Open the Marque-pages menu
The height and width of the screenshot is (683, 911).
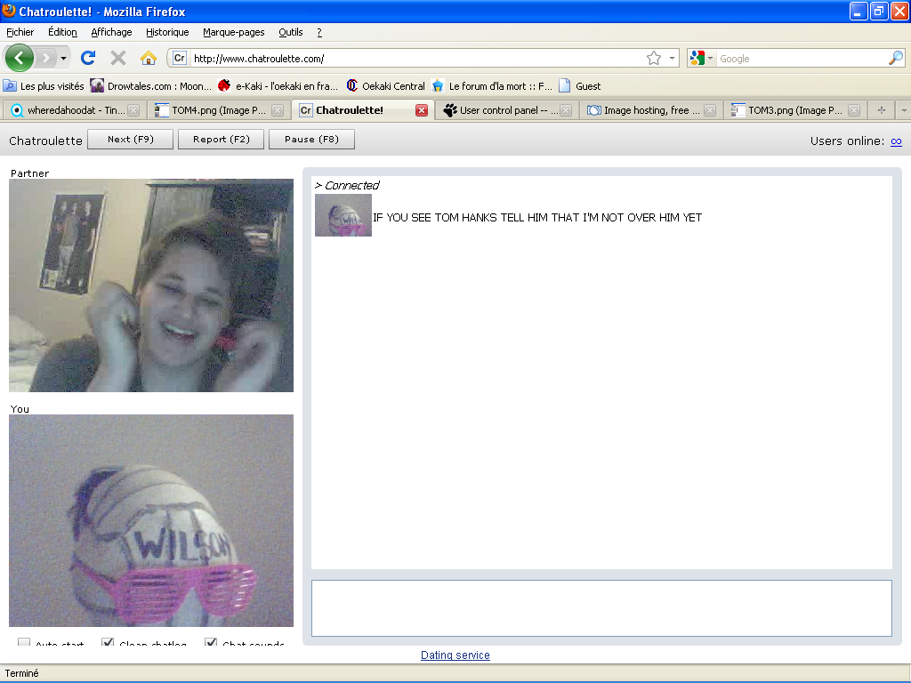click(x=233, y=32)
